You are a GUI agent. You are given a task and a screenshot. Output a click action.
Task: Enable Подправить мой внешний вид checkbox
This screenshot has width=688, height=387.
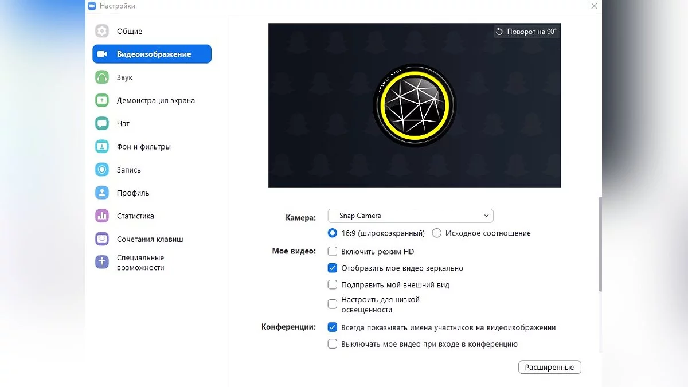point(332,284)
